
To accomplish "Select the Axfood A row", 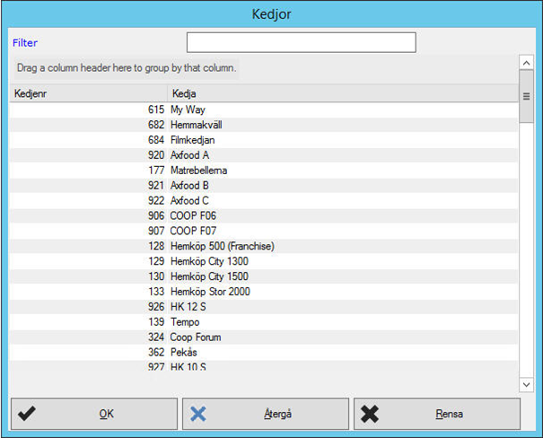I will point(264,155).
